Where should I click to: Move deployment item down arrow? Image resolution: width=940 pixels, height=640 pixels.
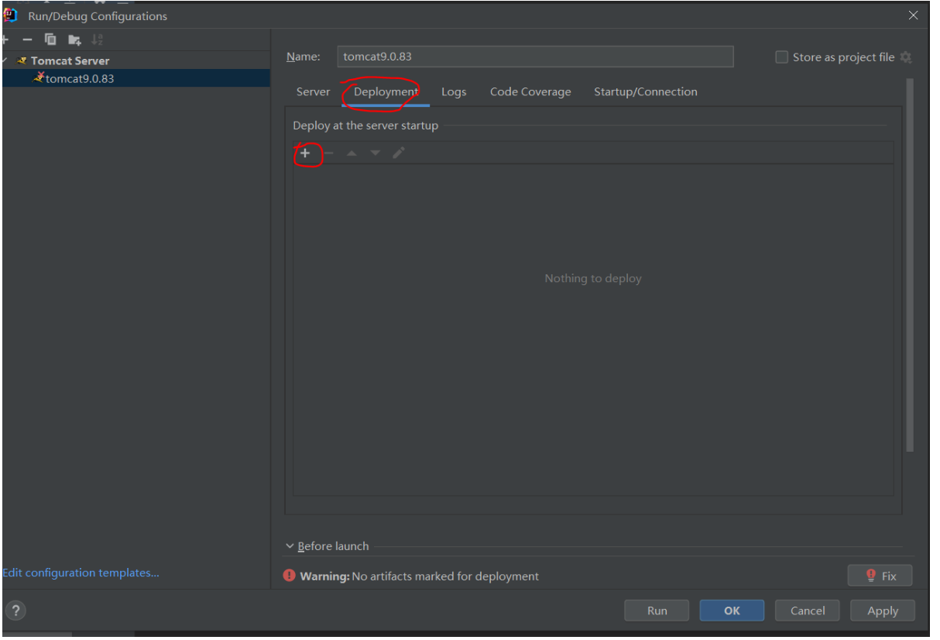376,153
